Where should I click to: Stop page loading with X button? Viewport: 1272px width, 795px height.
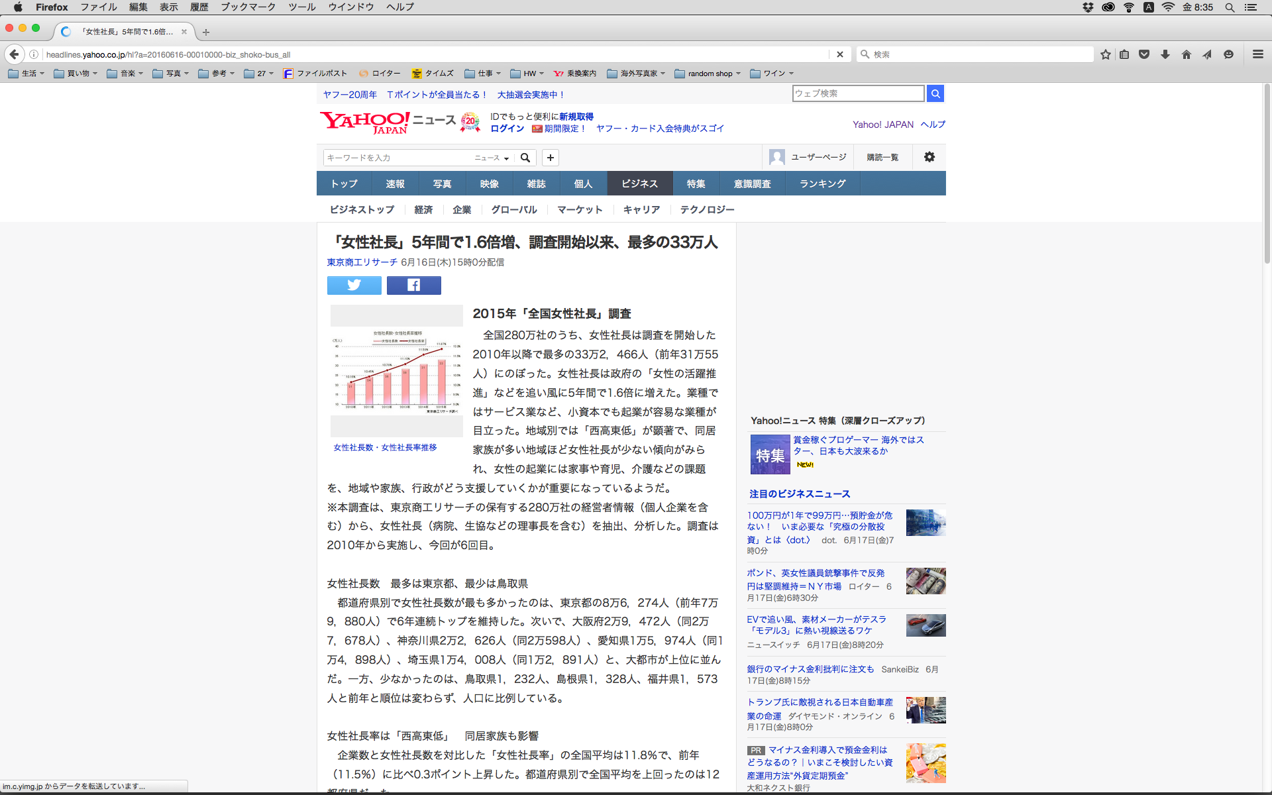[x=839, y=54]
